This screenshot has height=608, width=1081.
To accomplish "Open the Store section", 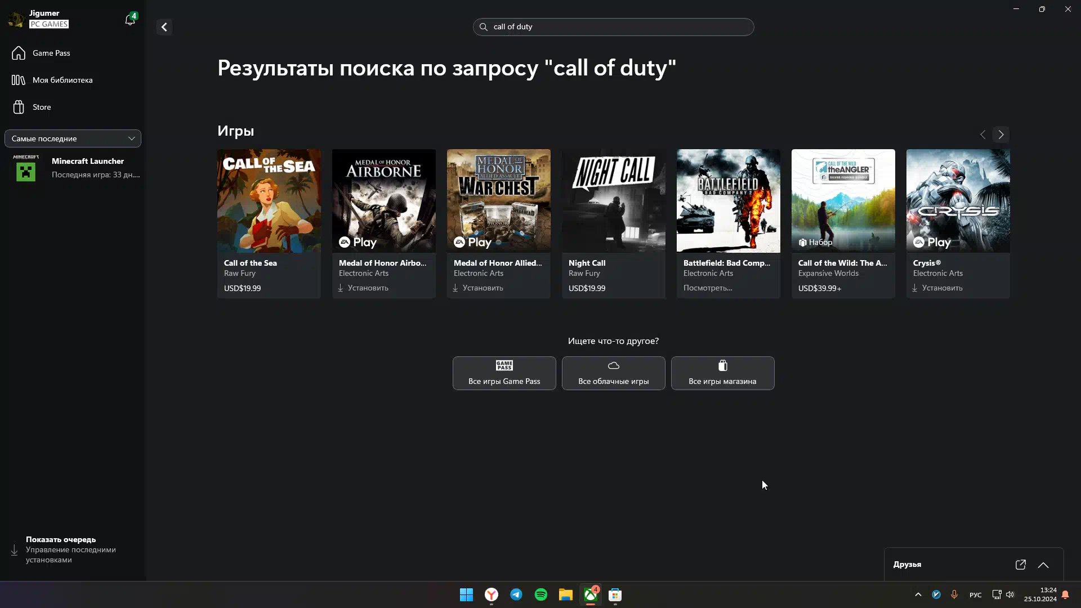I will point(73,107).
